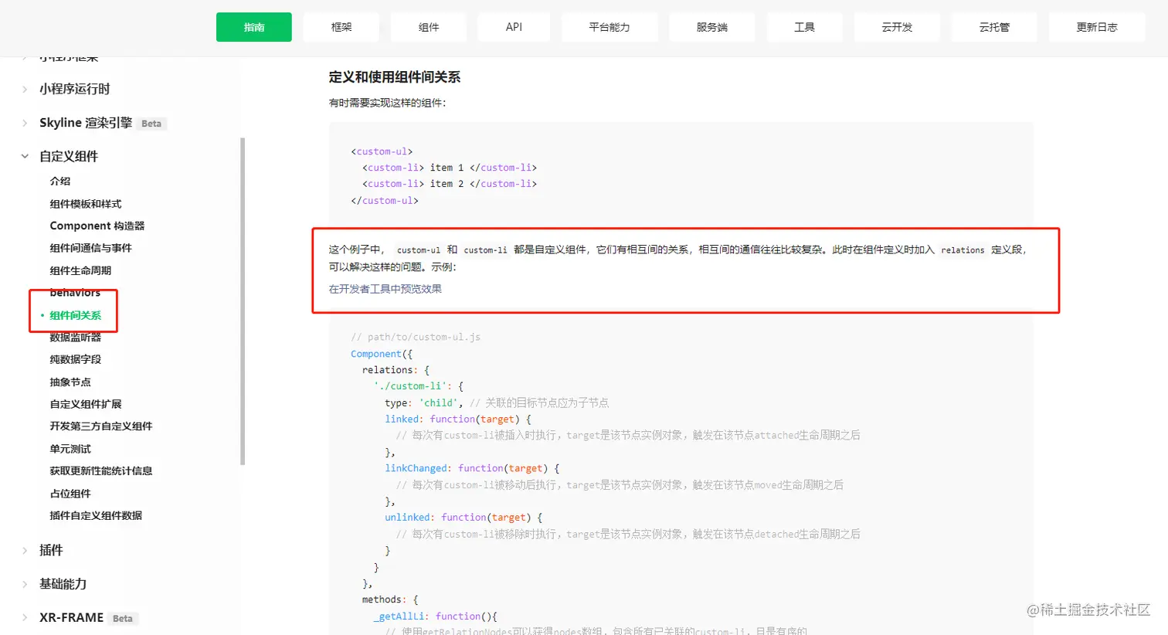Expand the 基础能力 section chevron
1168x635 pixels.
[x=25, y=584]
